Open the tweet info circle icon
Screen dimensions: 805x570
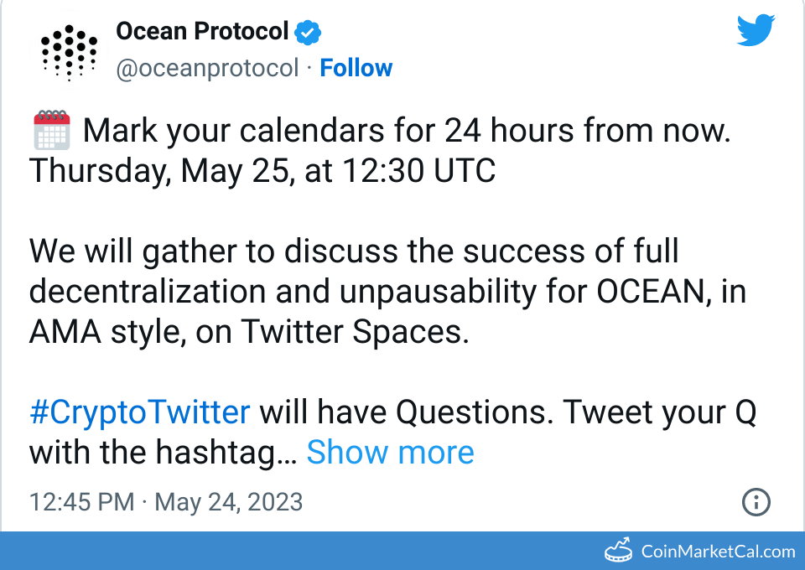point(756,502)
